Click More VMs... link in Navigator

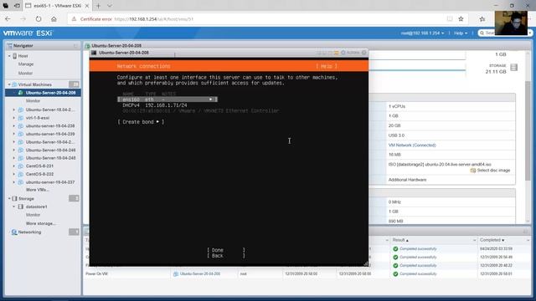38,190
